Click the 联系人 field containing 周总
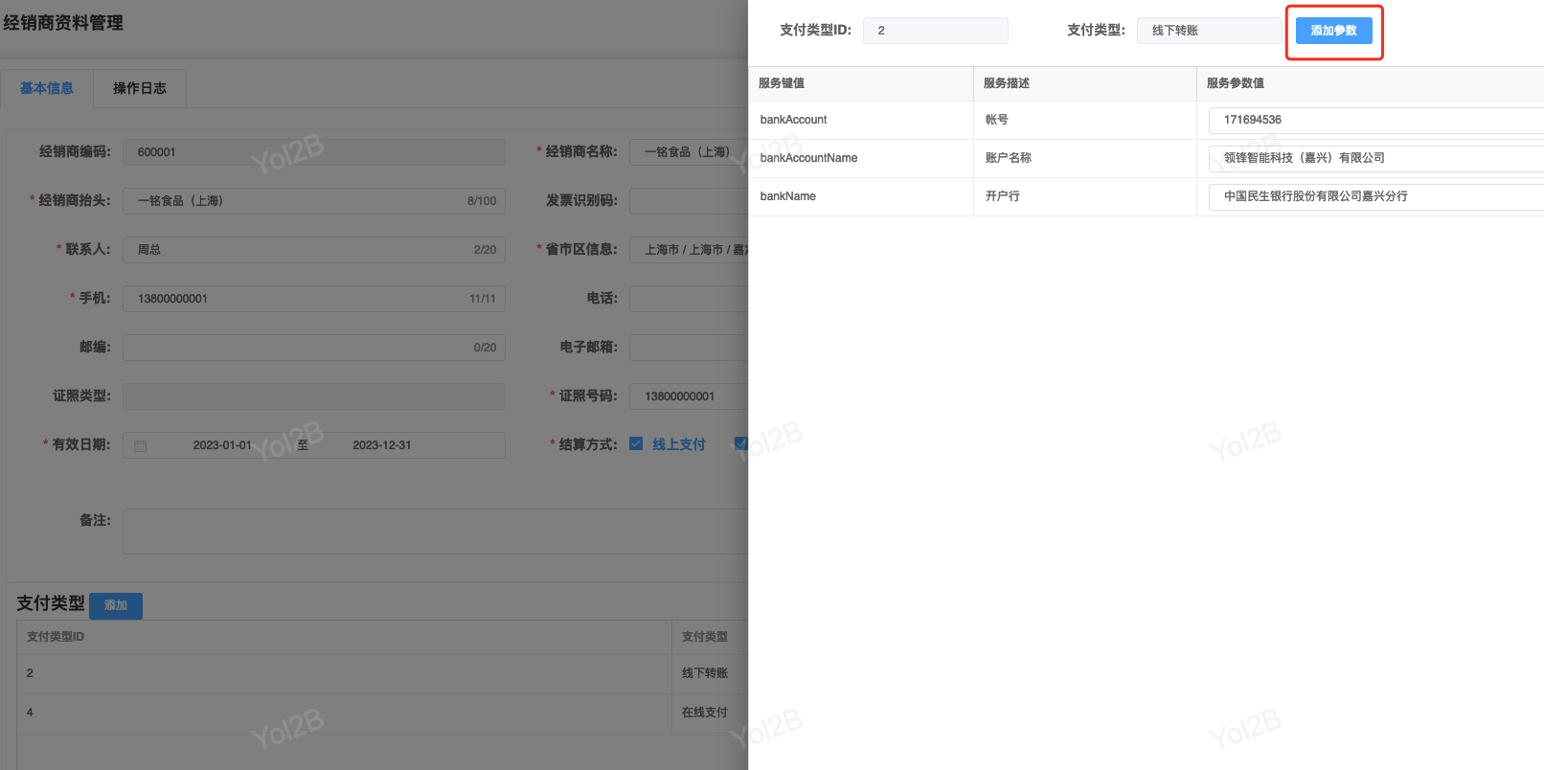This screenshot has width=1544, height=770. point(297,250)
